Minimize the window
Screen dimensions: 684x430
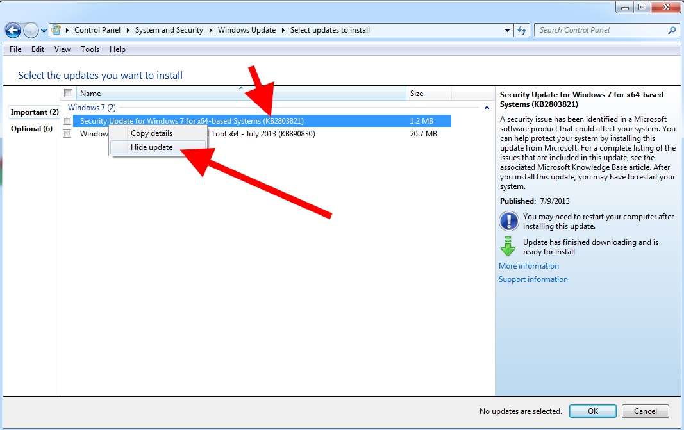click(x=624, y=8)
